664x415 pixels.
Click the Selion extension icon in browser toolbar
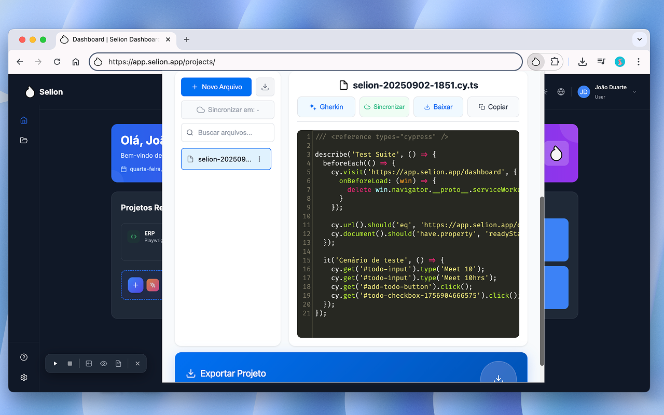[536, 62]
